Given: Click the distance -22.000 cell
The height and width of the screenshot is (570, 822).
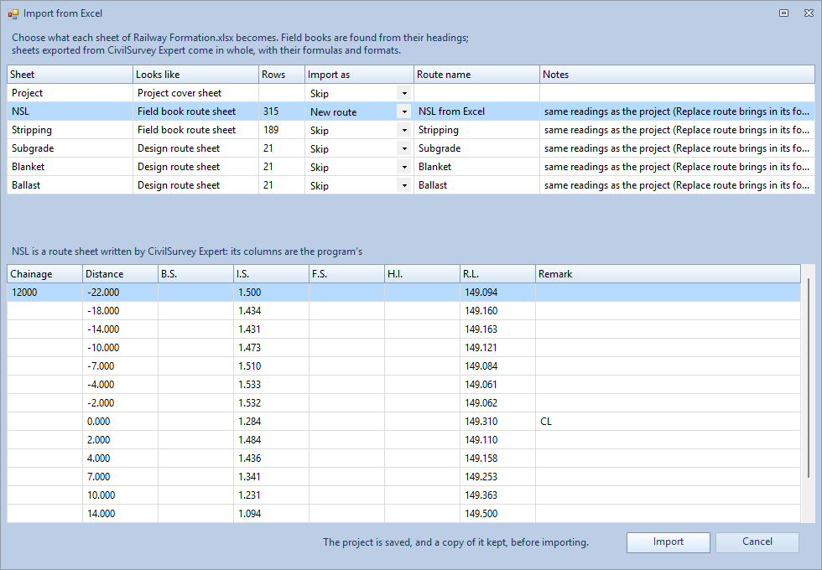Looking at the screenshot, I should 120,293.
